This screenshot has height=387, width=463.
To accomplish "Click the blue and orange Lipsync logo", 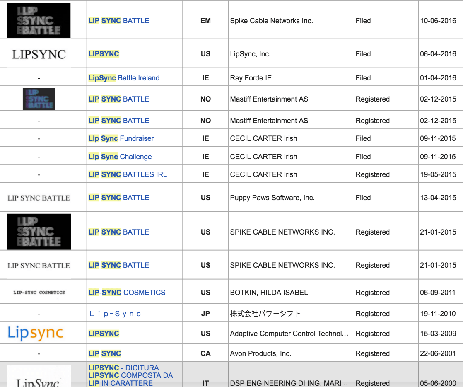I will (x=35, y=333).
